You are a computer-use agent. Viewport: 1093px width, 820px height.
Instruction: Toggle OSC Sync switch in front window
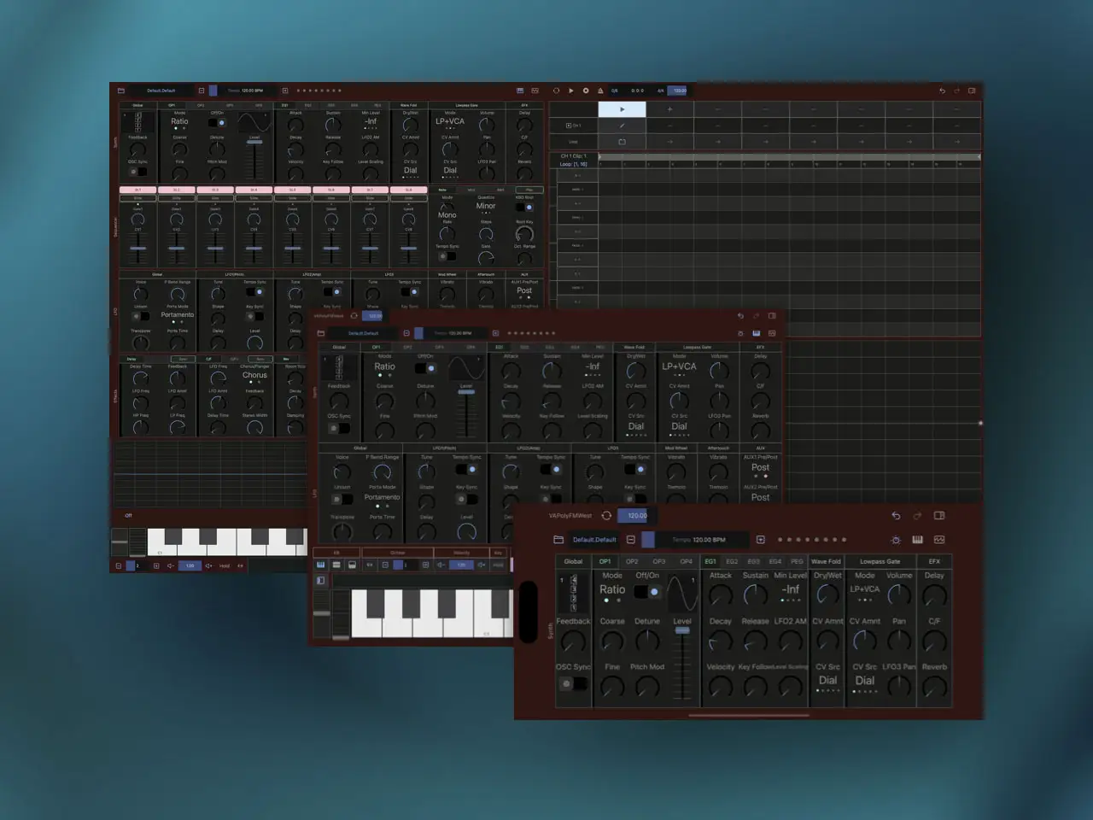point(573,683)
